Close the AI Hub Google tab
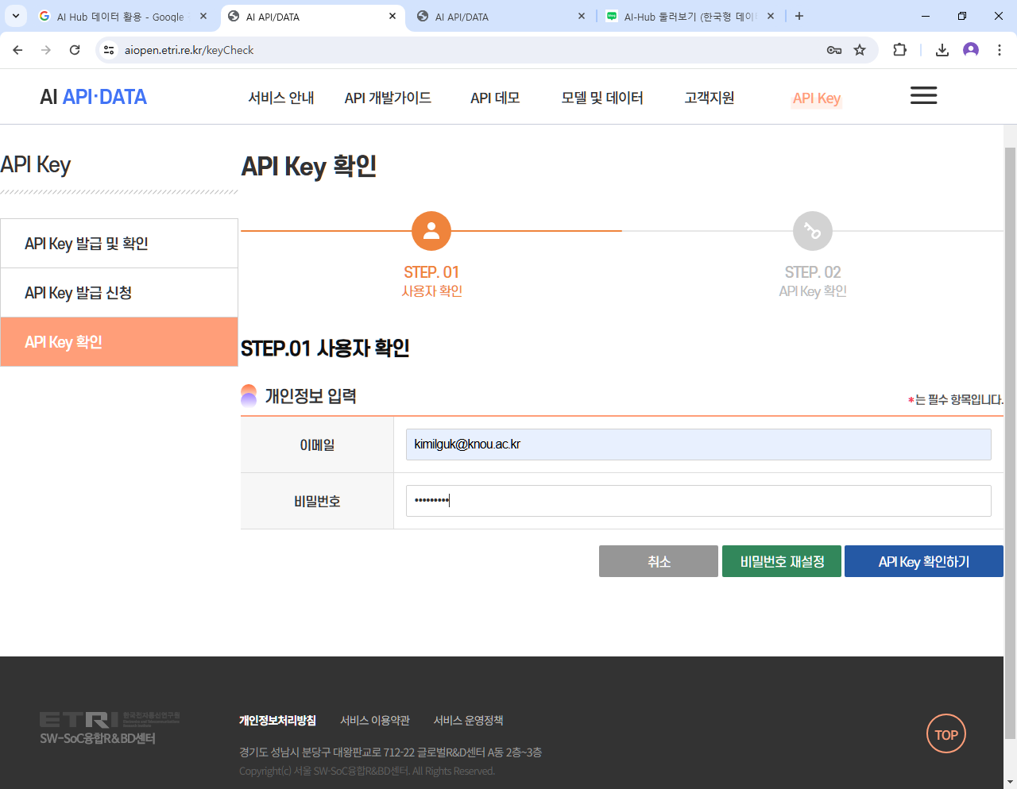 click(203, 16)
